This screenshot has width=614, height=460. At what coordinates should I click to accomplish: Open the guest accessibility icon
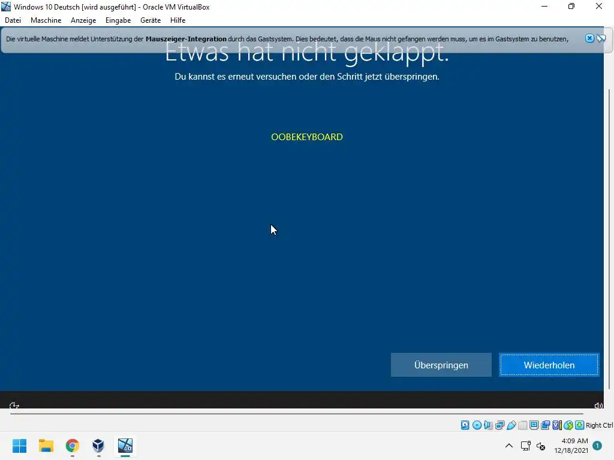(x=14, y=405)
